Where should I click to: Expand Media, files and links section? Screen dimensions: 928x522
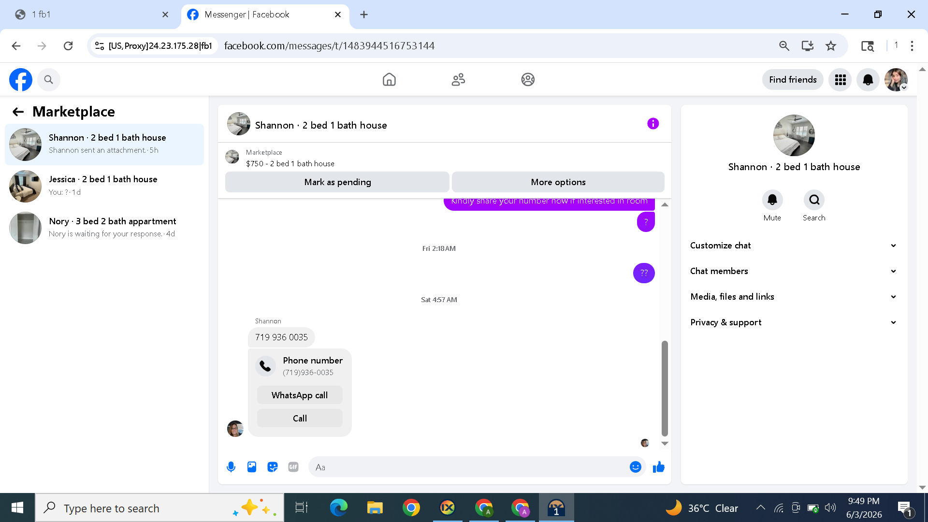coord(793,297)
